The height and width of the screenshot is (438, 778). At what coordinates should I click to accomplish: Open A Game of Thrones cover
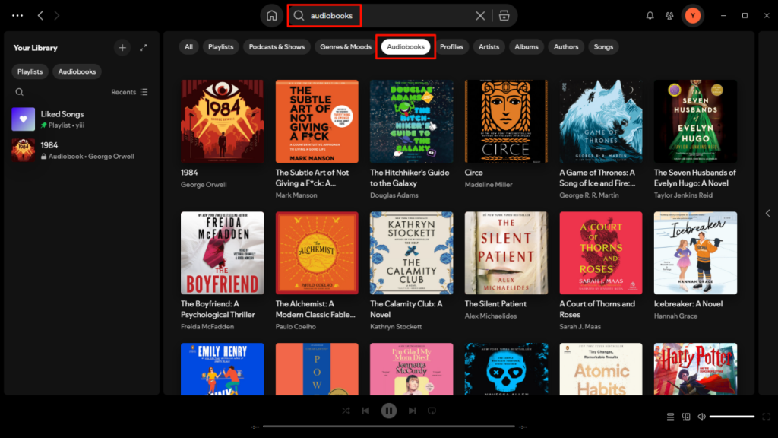(x=601, y=121)
